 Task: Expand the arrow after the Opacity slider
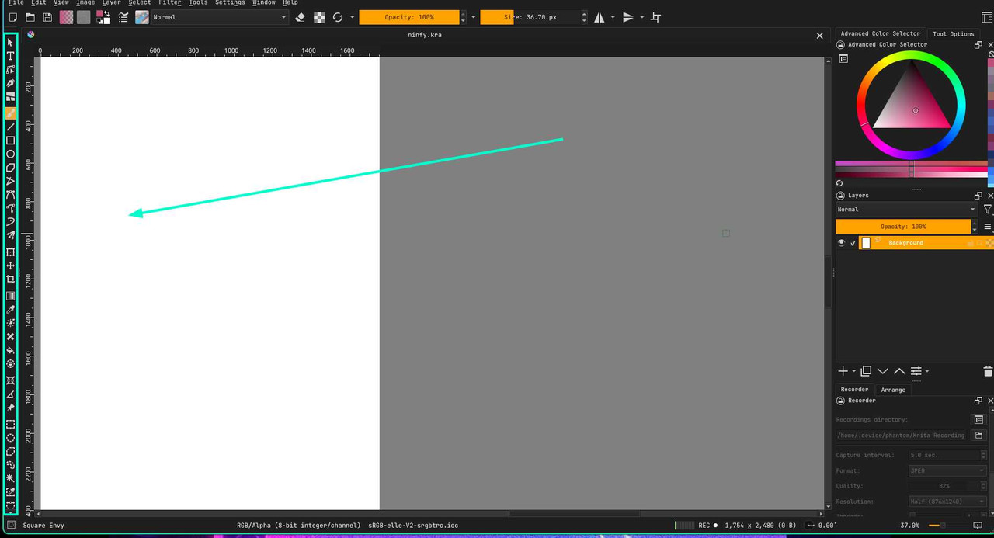473,17
